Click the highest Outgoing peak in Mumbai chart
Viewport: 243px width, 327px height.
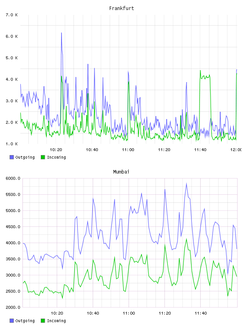[186, 183]
